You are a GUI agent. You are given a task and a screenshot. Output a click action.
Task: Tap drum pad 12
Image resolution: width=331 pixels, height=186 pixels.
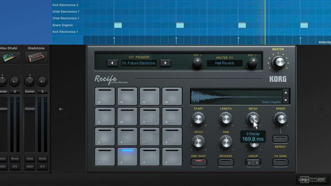pyautogui.click(x=172, y=116)
